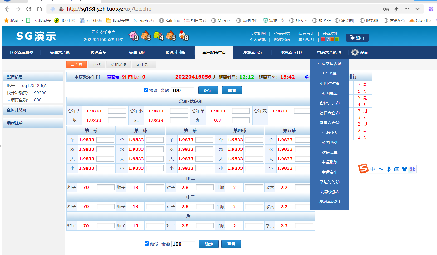
Task: Toggle the checked blue square near 开奖结果
Action: point(327,39)
